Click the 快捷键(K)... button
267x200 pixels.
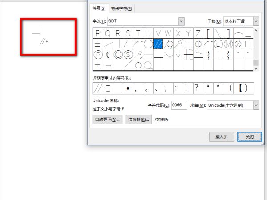[x=138, y=120]
